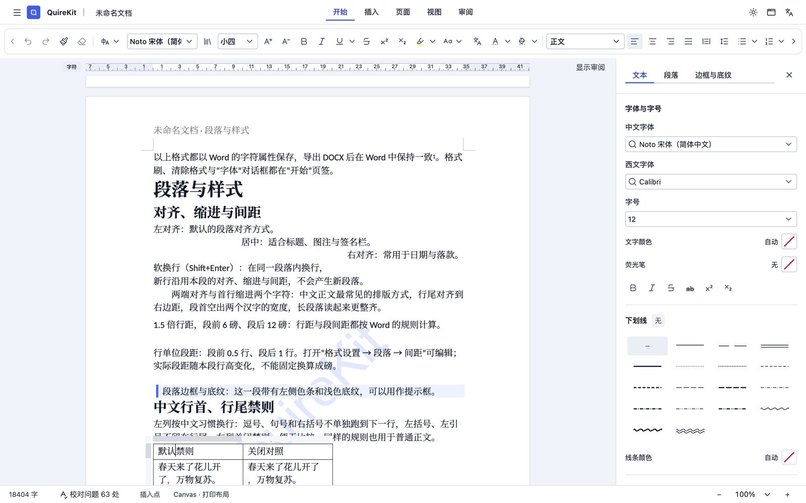Toggle the light/dark theme sun icon
Image resolution: width=806 pixels, height=503 pixels.
[753, 13]
